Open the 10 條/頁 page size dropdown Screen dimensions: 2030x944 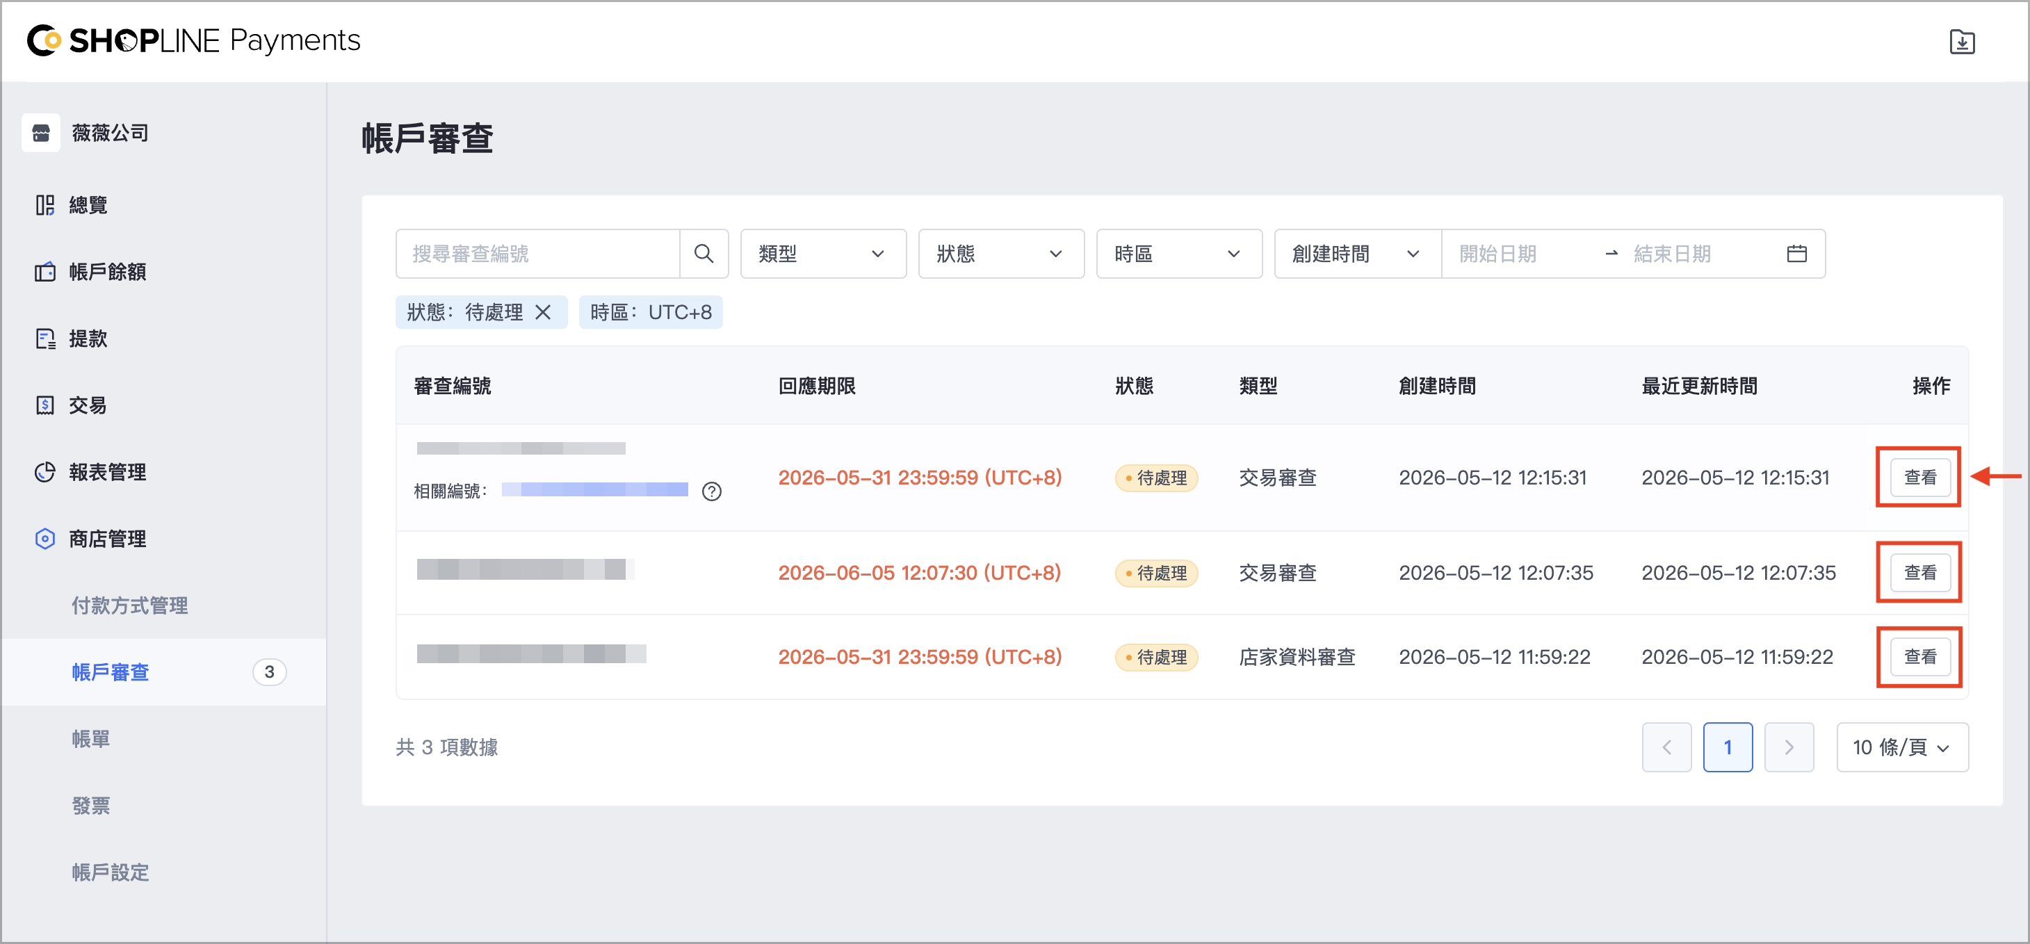[x=1902, y=747]
